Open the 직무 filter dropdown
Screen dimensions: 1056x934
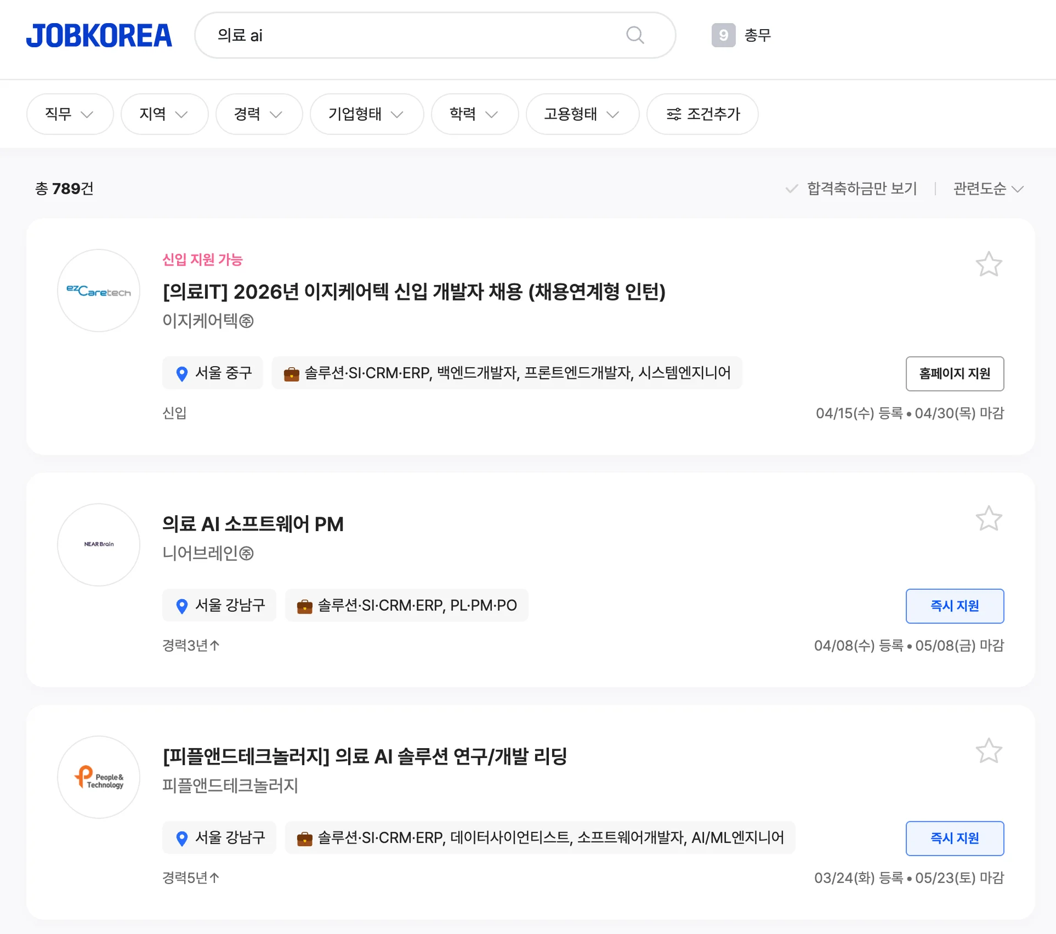coord(70,114)
